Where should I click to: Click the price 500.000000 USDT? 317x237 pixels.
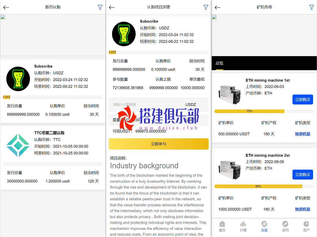click(234, 134)
